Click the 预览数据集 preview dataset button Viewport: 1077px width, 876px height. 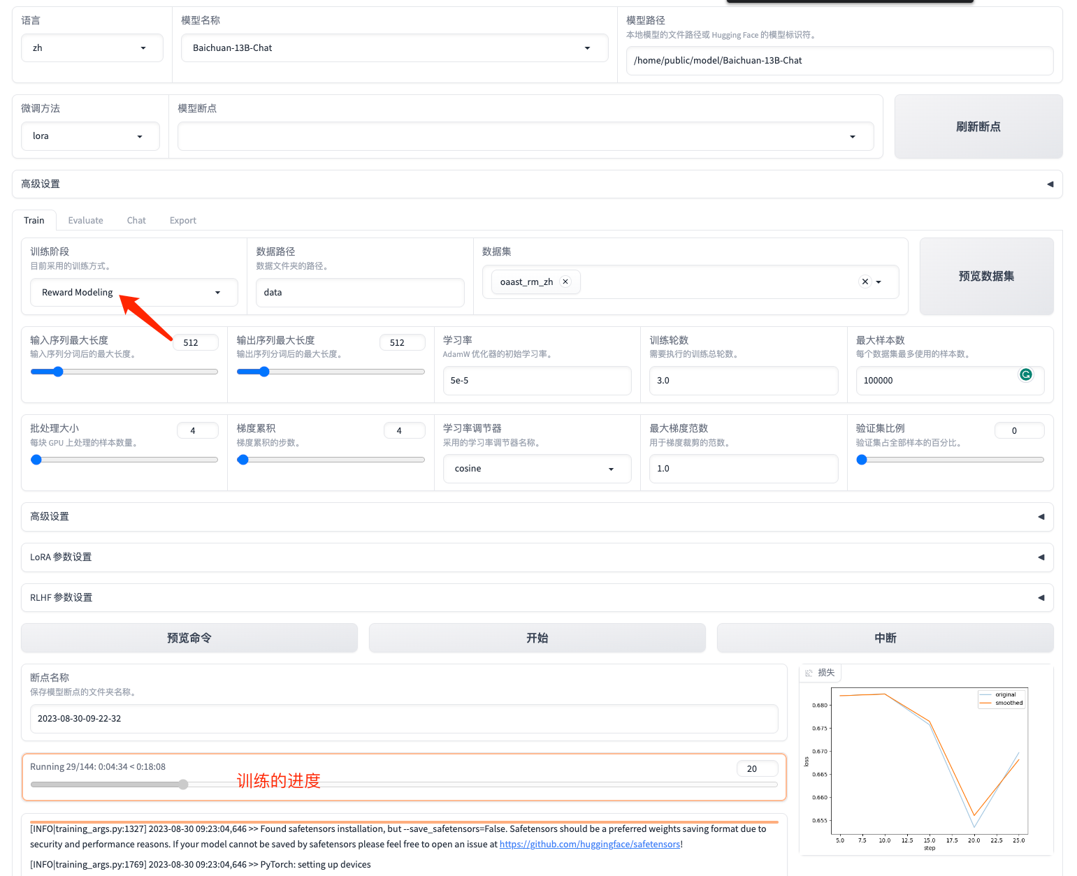[986, 277]
